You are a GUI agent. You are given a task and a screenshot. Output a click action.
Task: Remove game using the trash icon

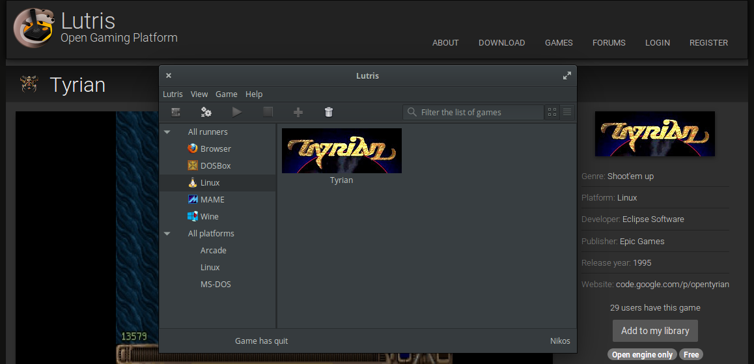coord(329,112)
